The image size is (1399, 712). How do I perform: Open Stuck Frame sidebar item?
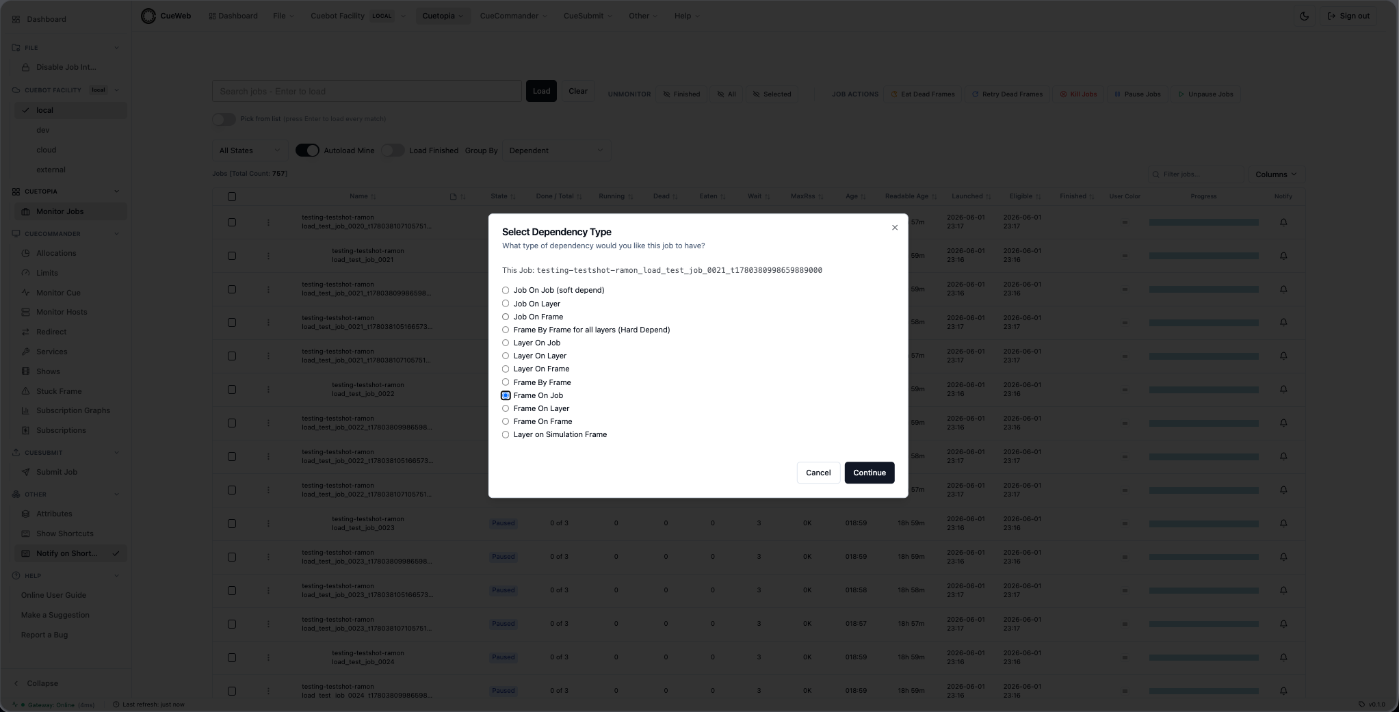[x=59, y=391]
